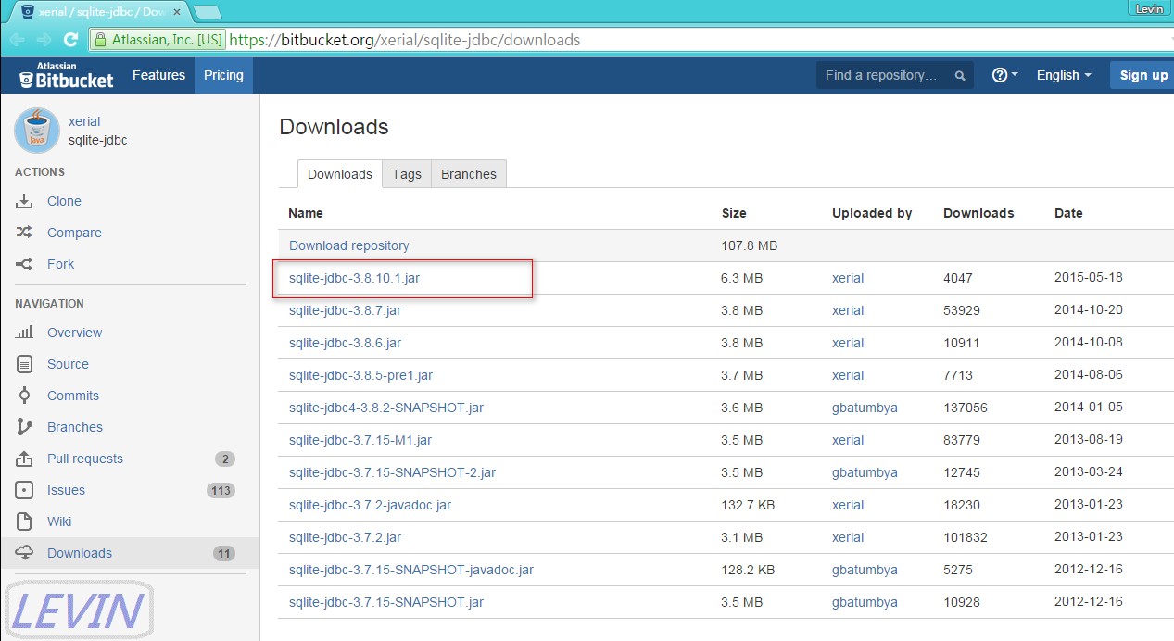Select the Clone action in the sidebar
The width and height of the screenshot is (1174, 641).
click(64, 201)
